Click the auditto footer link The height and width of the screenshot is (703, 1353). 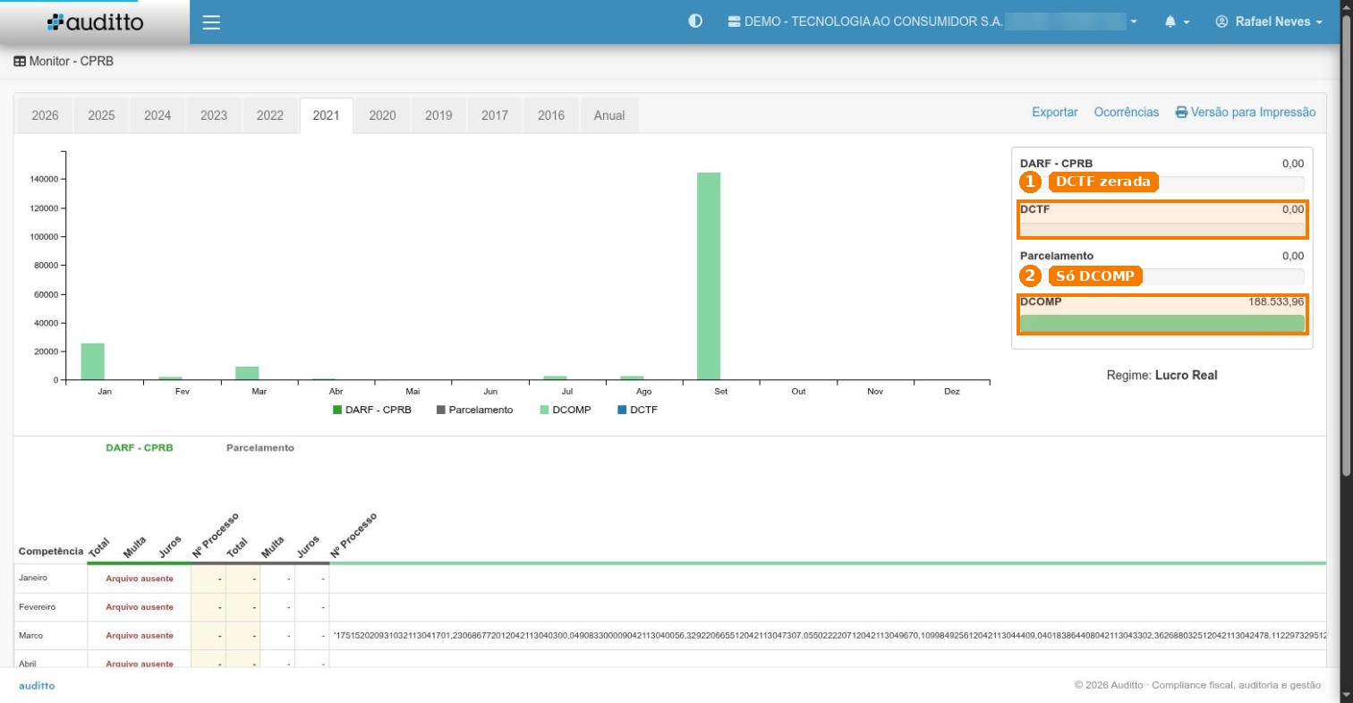click(37, 686)
